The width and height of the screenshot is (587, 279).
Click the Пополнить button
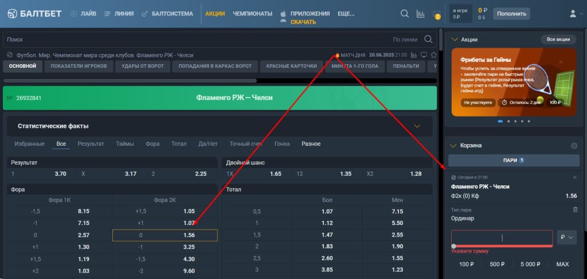pyautogui.click(x=511, y=14)
